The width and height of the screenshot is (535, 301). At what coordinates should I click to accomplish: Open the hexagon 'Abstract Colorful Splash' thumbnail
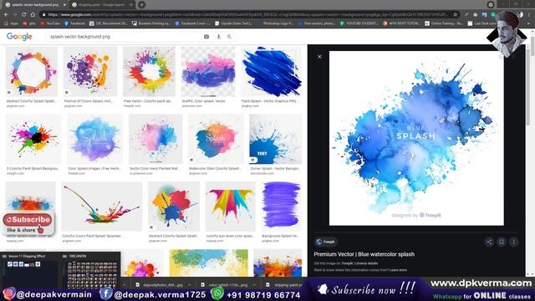pos(32,72)
